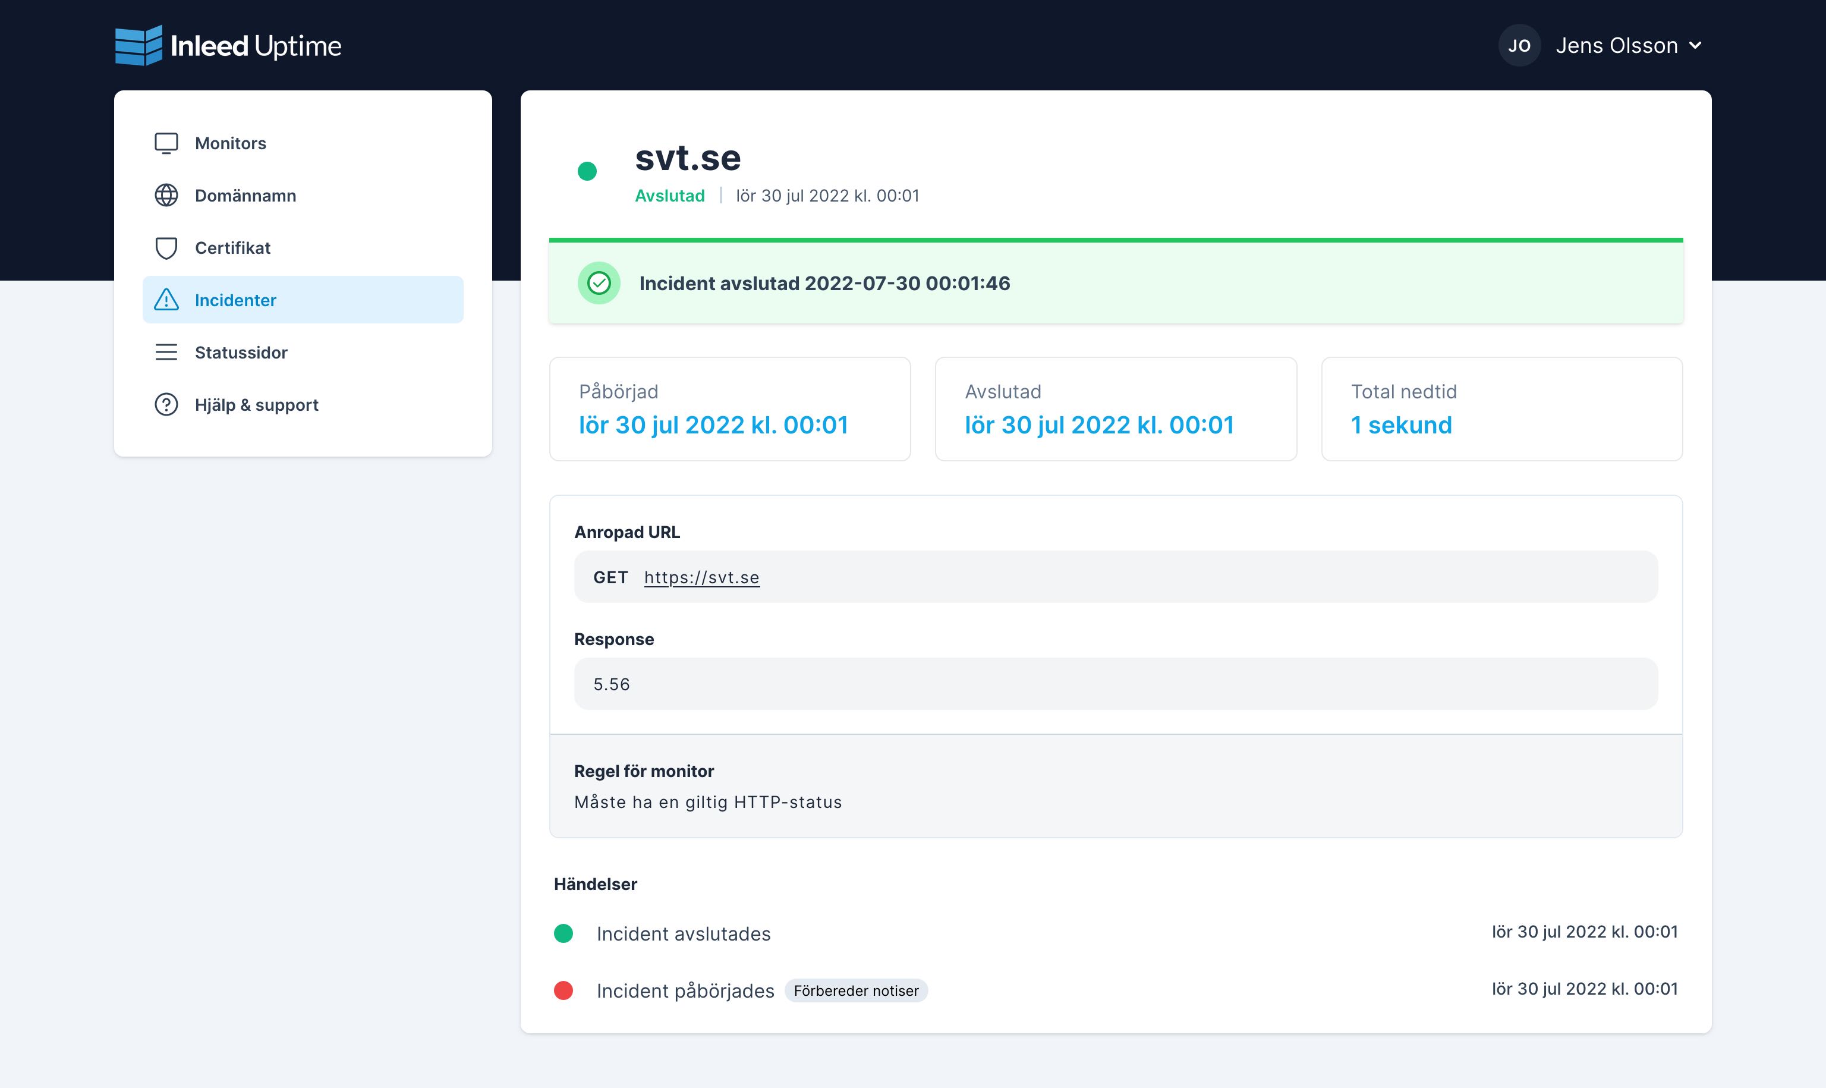Click the Incidenter warning triangle icon
This screenshot has width=1826, height=1088.
(166, 300)
